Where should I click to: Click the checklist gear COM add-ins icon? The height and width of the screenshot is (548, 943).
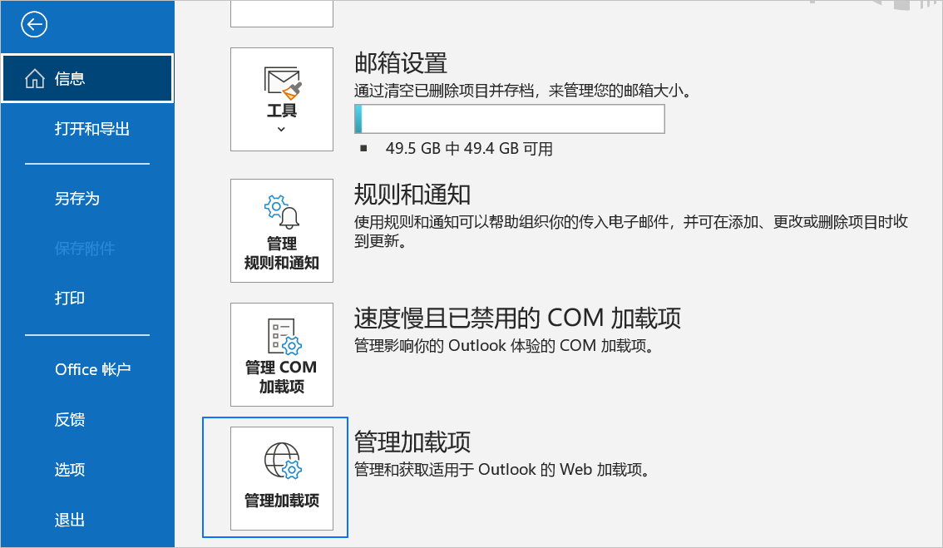coord(284,336)
